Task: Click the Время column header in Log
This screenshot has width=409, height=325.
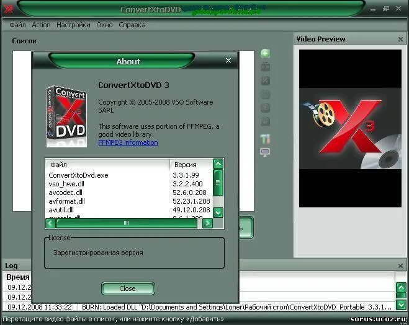Action: tap(18, 277)
